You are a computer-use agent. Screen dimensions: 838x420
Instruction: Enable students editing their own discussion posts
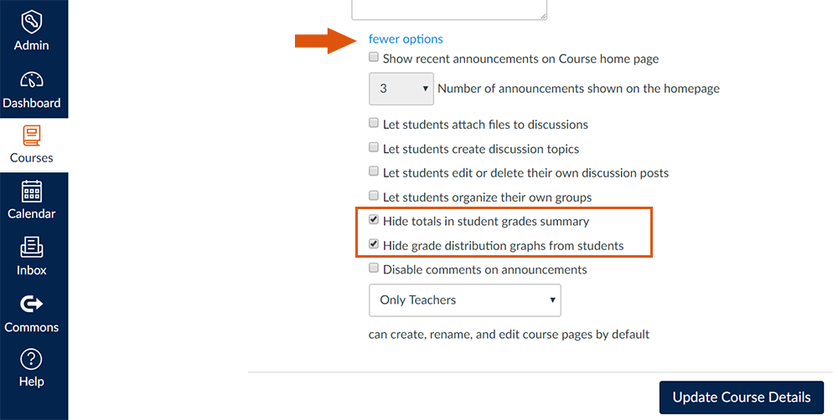tap(374, 172)
